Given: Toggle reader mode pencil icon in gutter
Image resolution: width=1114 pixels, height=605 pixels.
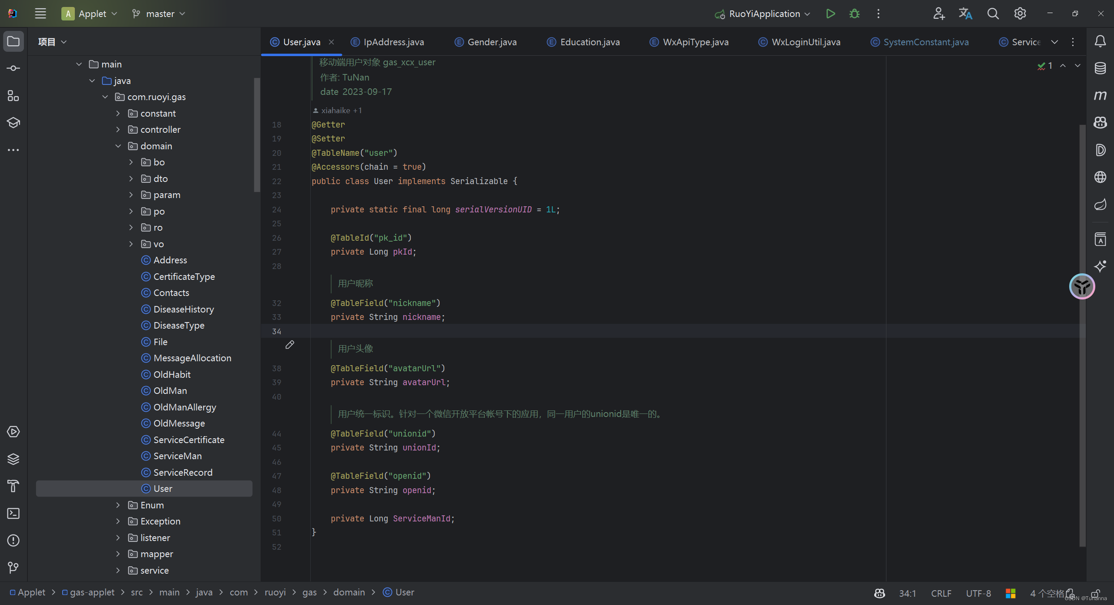Looking at the screenshot, I should tap(290, 345).
